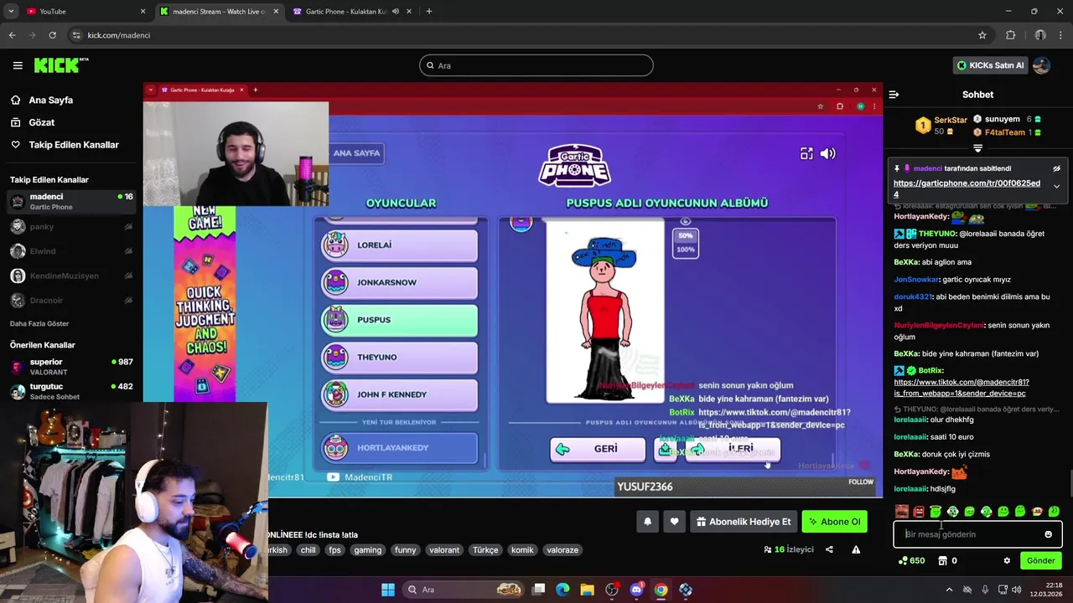Click KICKs Satın Al button

click(x=991, y=65)
